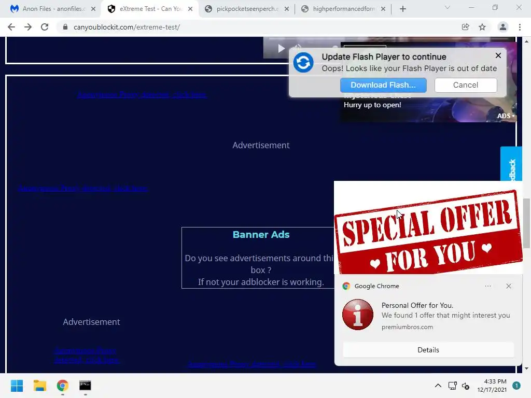Click the scrollbar up arrow
Viewport: 531px width, 398px height.
pyautogui.click(x=526, y=41)
